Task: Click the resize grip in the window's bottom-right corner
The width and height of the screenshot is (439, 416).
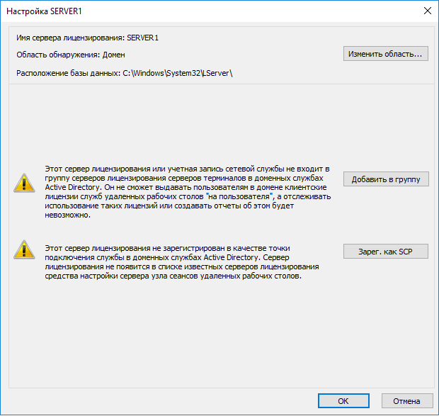Action: tap(435, 412)
